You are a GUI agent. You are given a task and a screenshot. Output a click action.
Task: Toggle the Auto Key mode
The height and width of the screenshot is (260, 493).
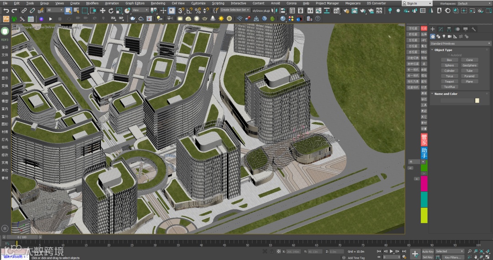click(x=427, y=251)
